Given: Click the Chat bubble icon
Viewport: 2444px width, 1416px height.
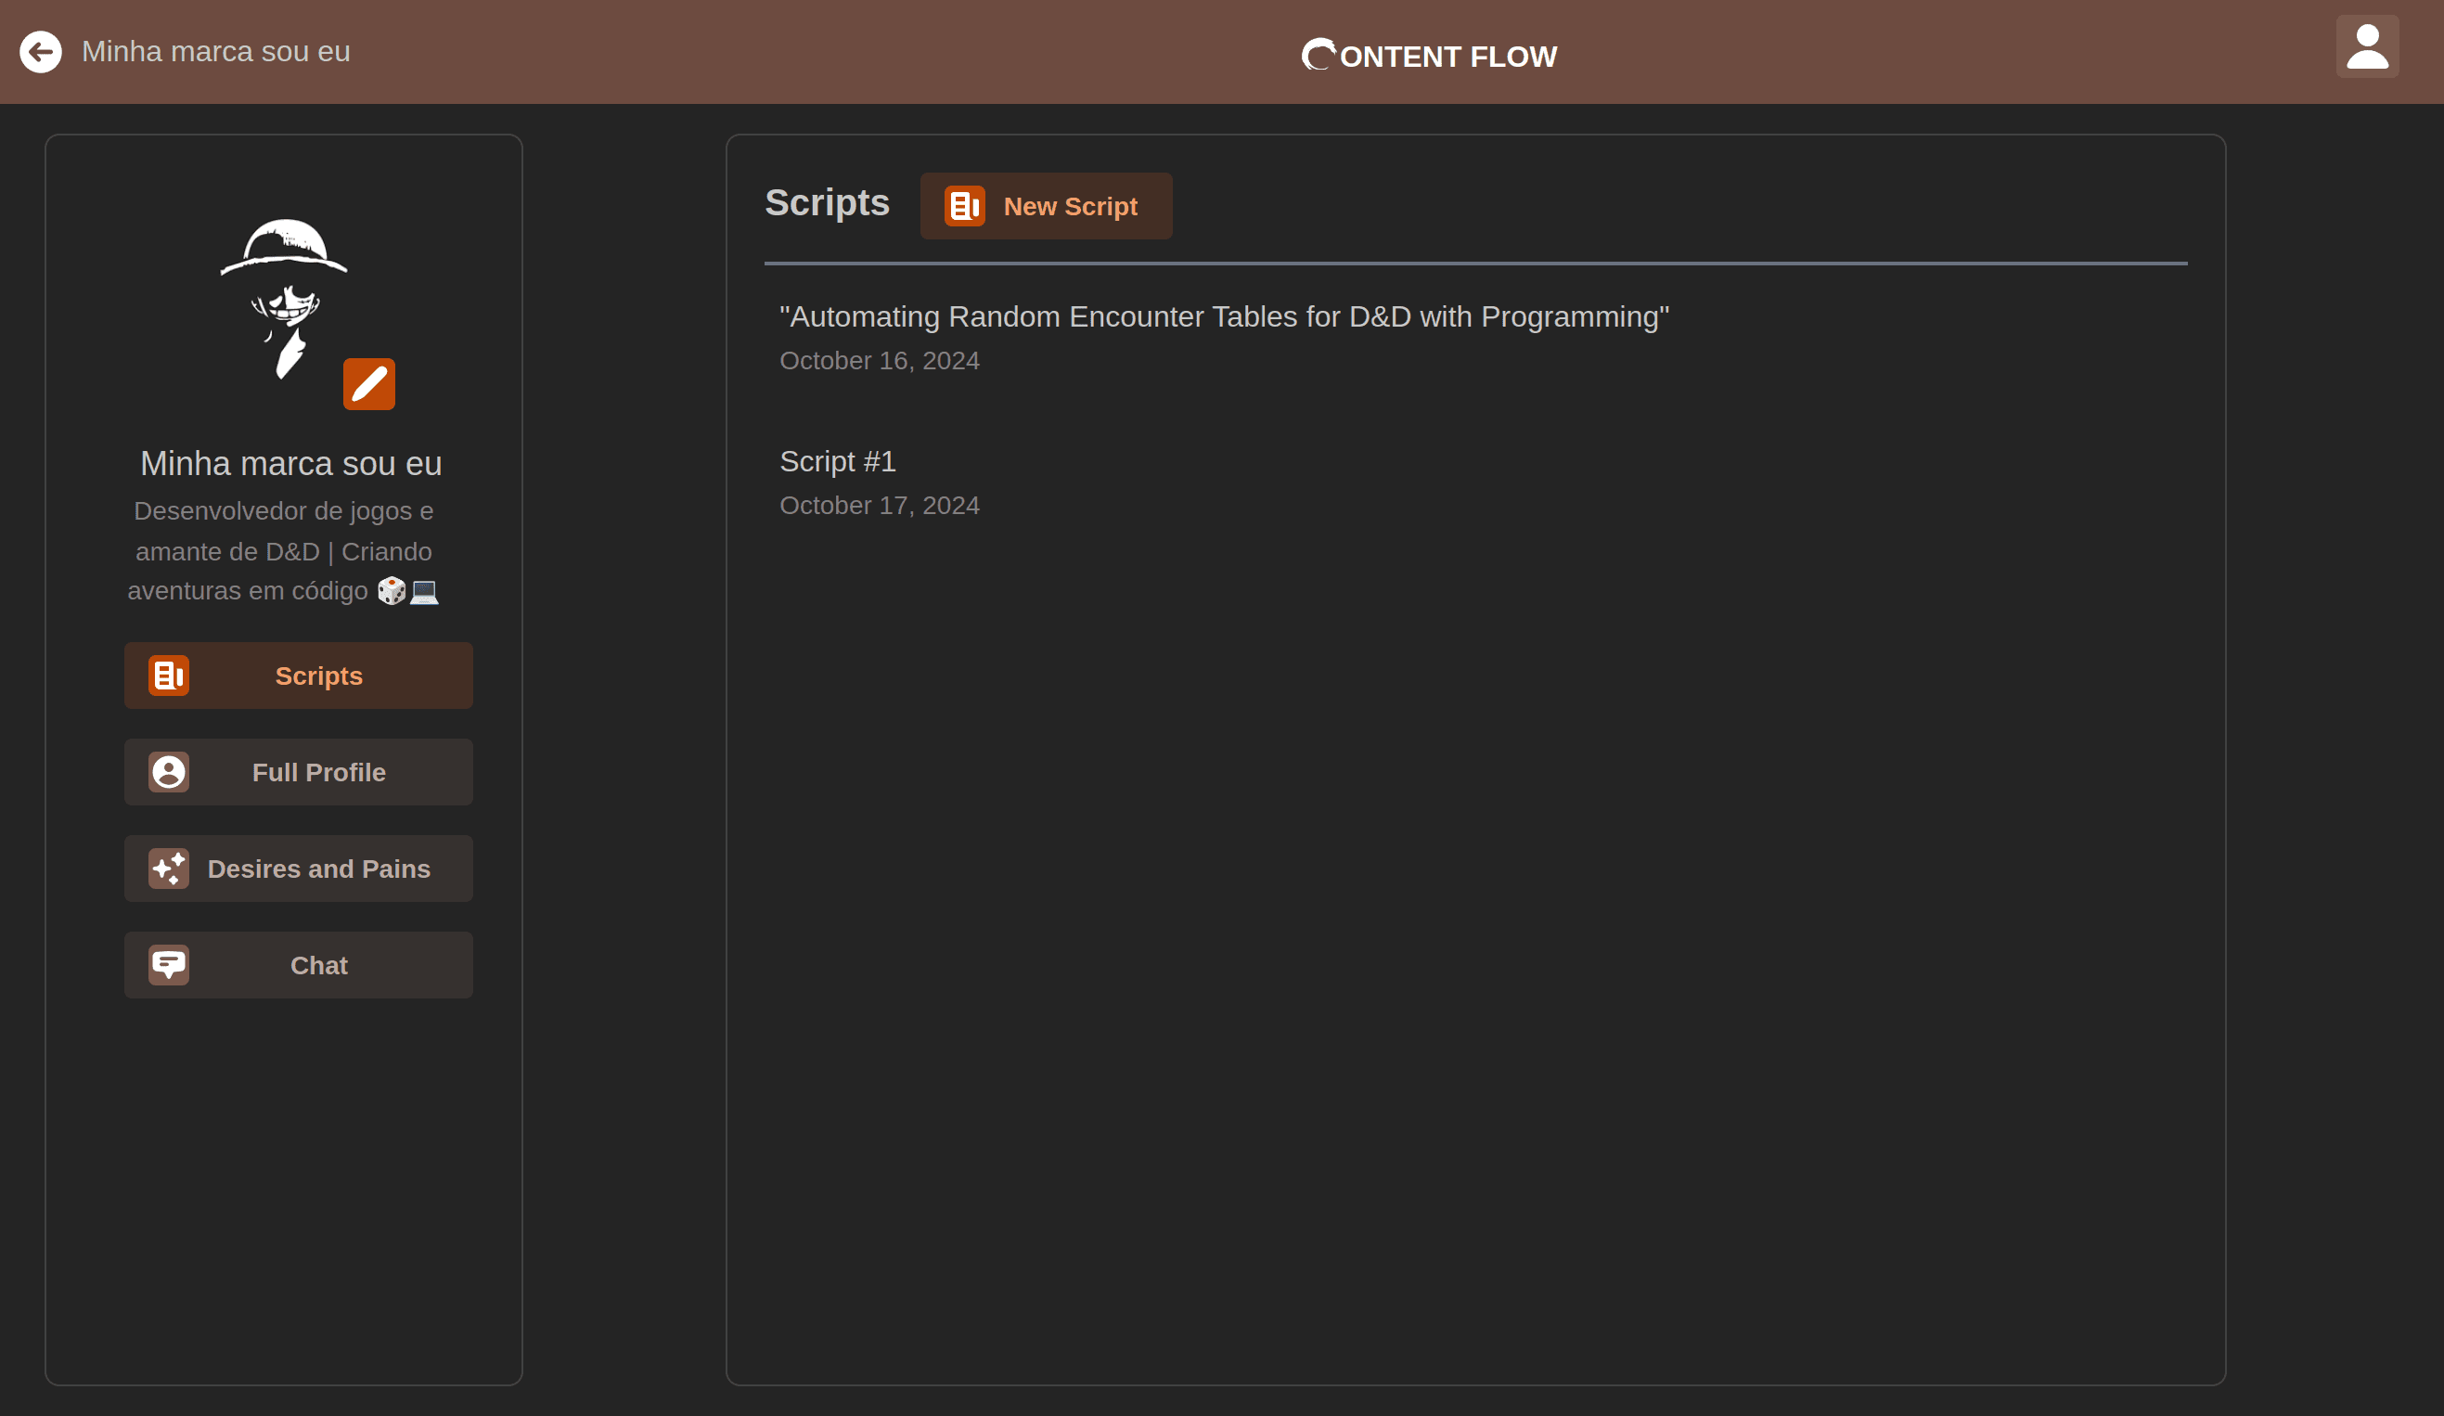Looking at the screenshot, I should click(169, 965).
